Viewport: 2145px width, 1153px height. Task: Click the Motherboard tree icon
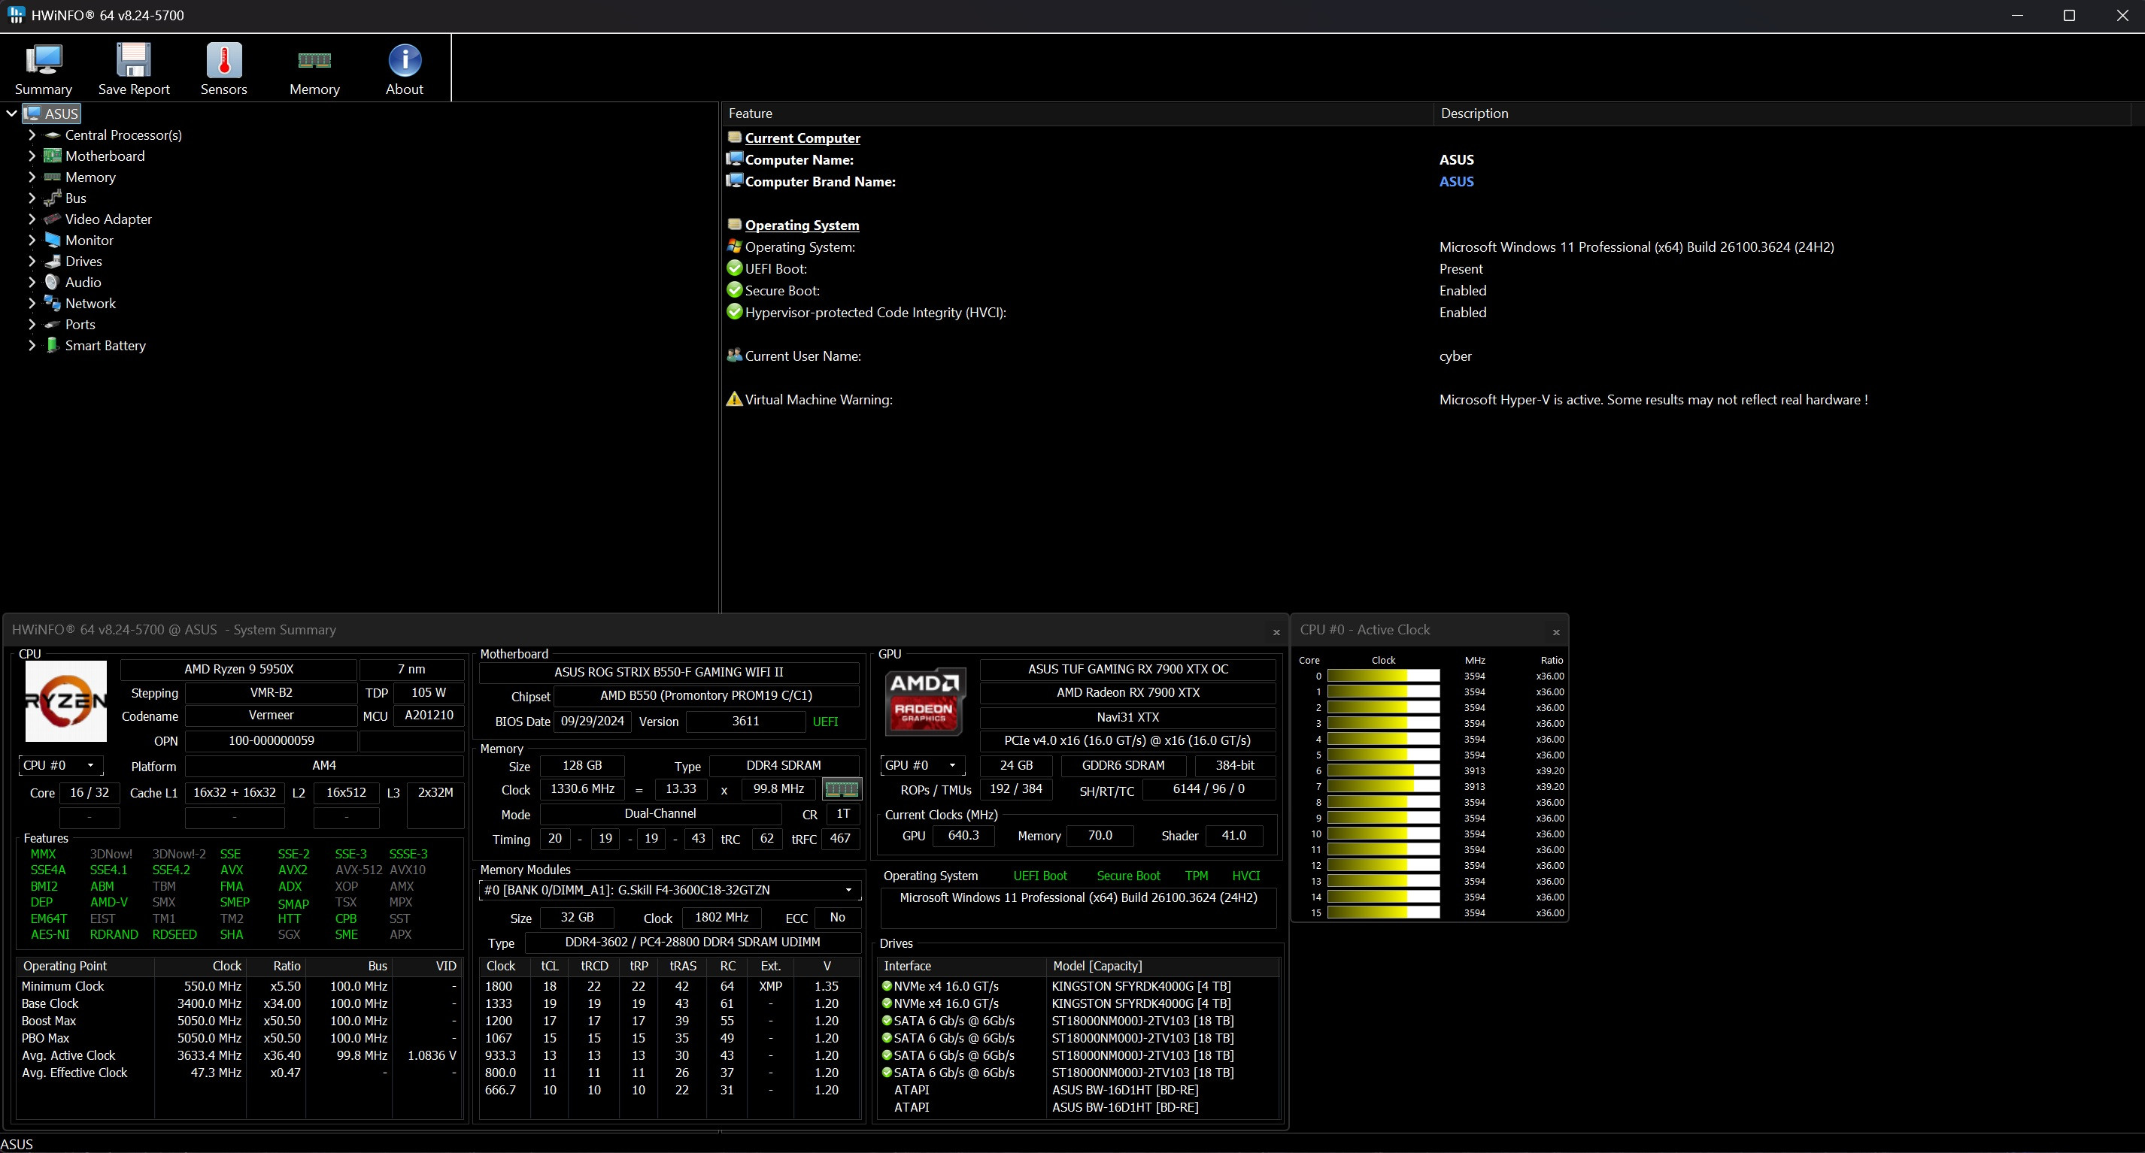pos(53,156)
